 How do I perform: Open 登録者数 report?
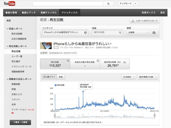point(16,84)
